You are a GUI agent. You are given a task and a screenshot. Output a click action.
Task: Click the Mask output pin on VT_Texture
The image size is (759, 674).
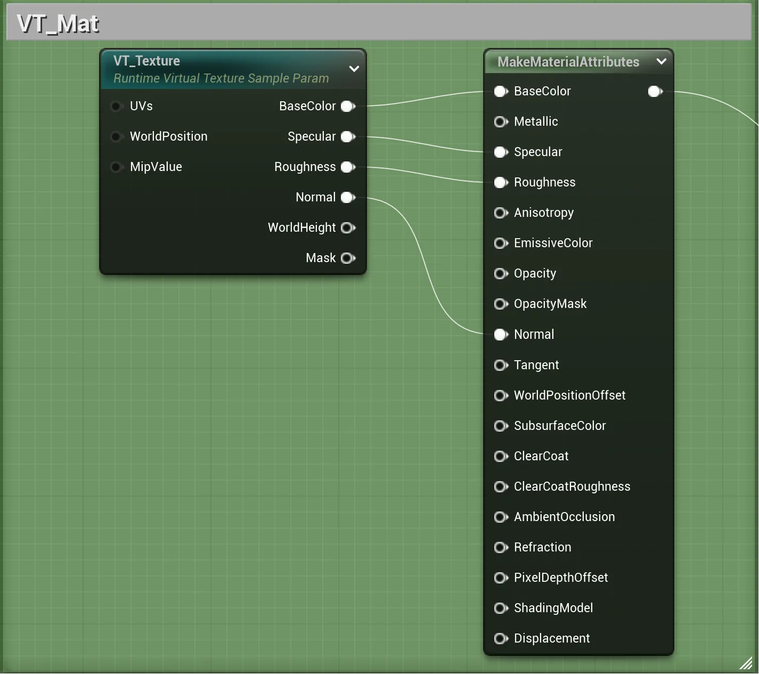348,258
